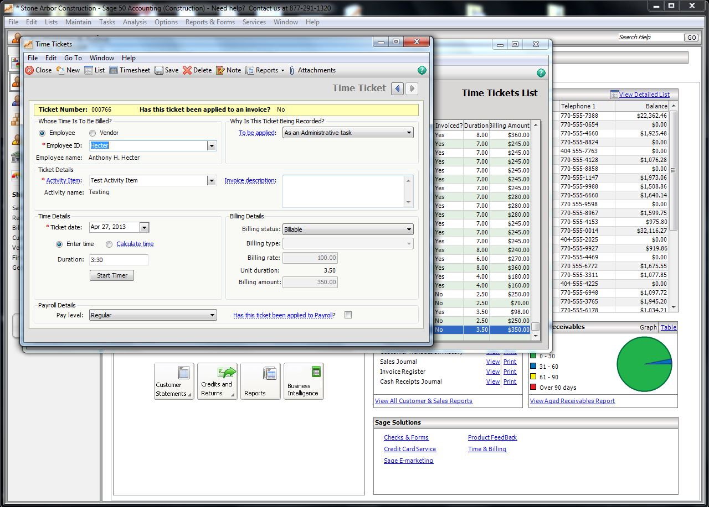Screen dimensions: 709x507
Task: Expand the Billing status dropdown
Action: [x=409, y=229]
